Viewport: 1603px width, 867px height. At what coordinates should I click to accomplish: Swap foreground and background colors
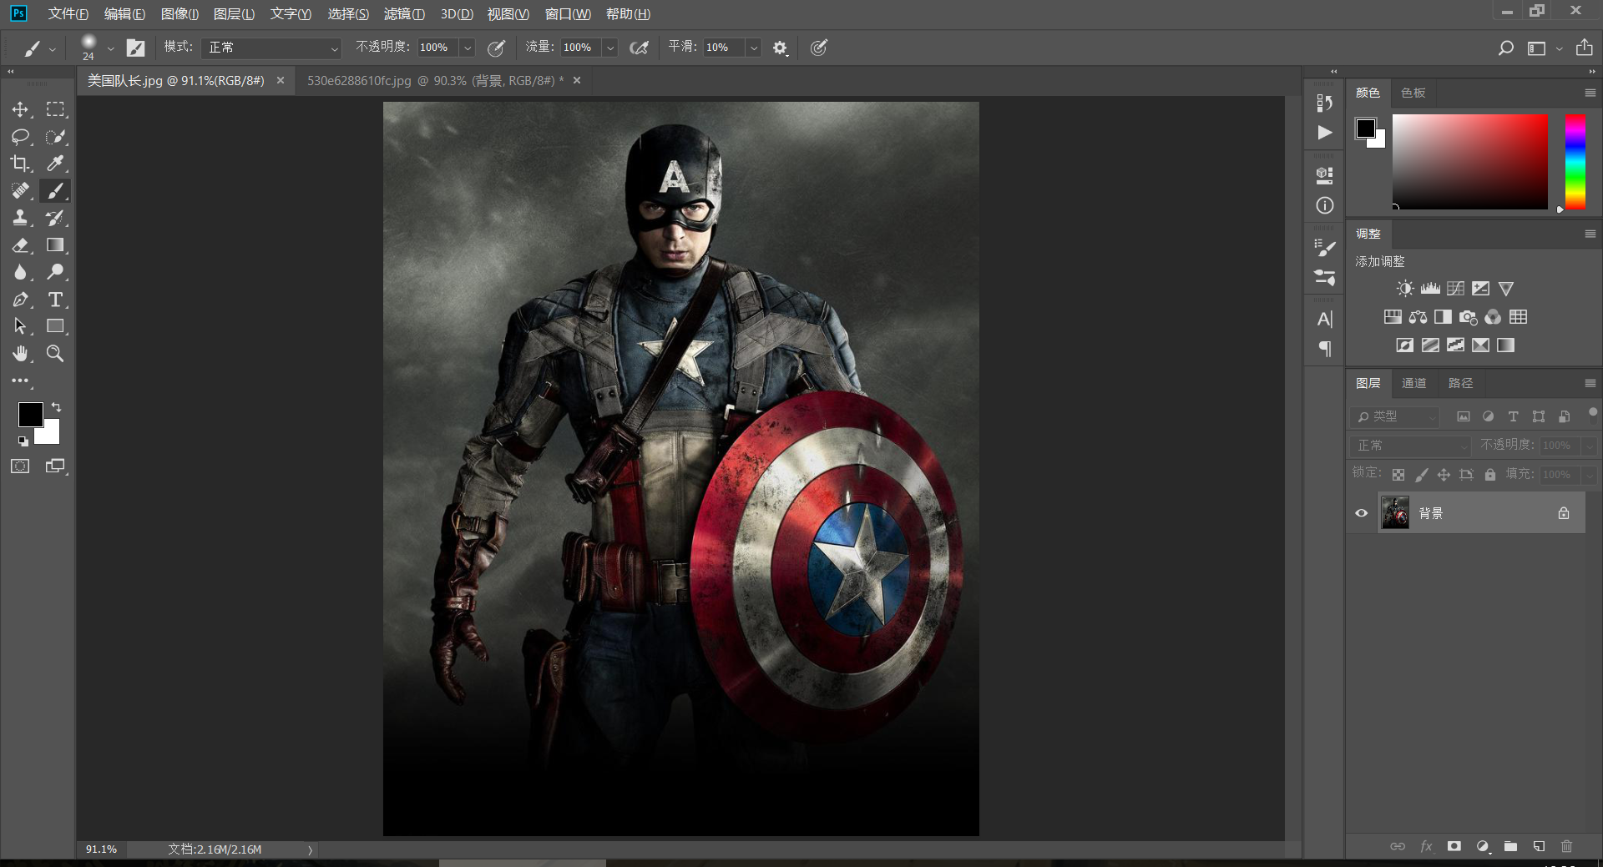pos(56,407)
